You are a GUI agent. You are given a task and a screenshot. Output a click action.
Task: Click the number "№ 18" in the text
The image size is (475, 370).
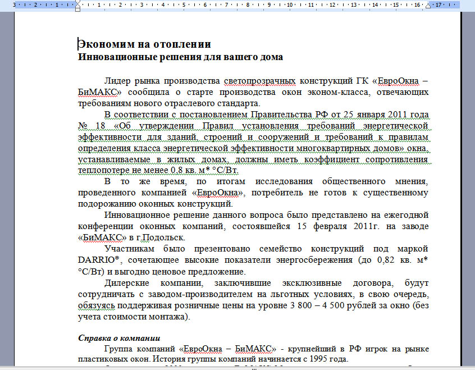tap(92, 126)
